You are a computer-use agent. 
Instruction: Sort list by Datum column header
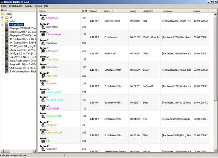pyautogui.click(x=201, y=11)
